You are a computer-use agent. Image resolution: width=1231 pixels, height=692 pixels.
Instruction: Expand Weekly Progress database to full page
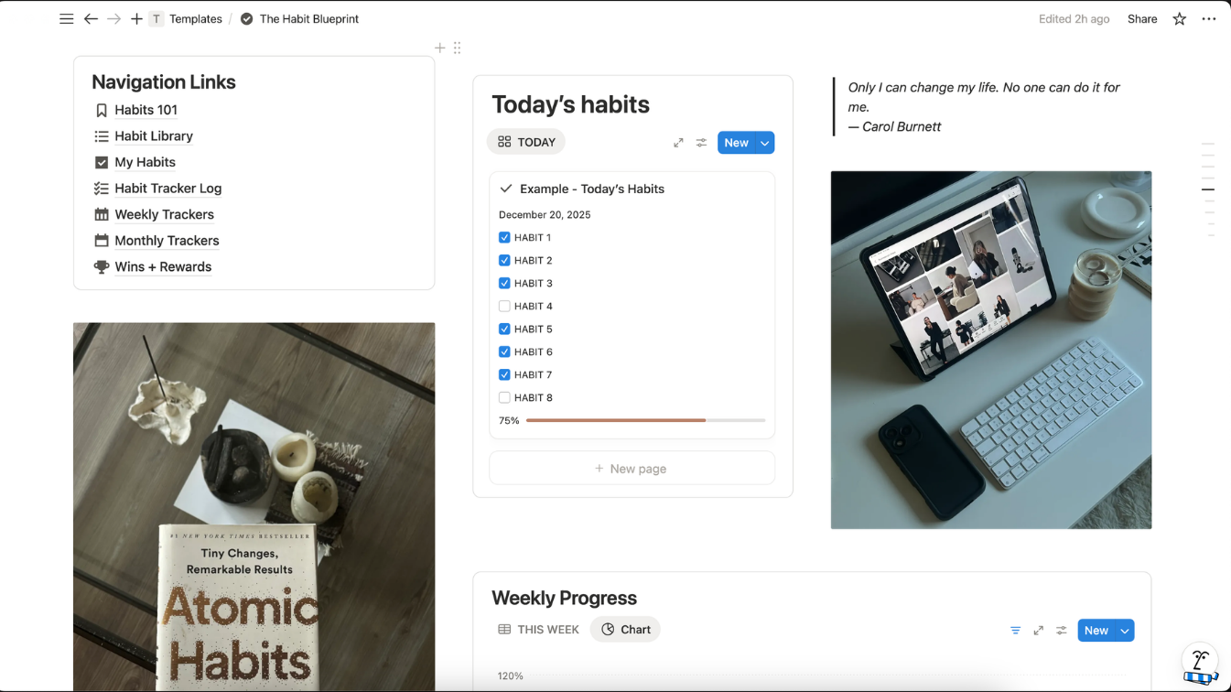tap(1039, 631)
